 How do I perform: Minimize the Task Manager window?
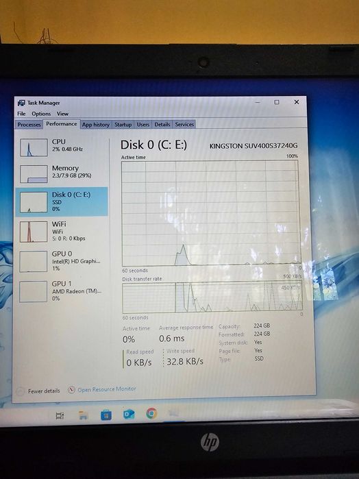[x=258, y=102]
